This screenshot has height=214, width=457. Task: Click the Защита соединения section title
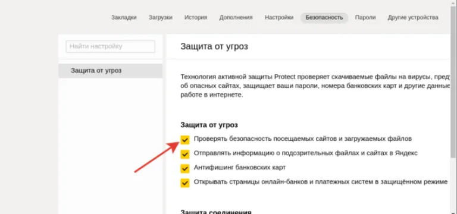point(216,212)
